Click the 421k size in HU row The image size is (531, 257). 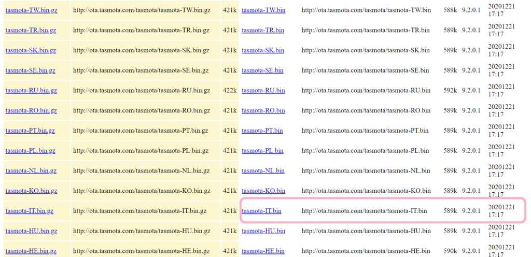click(230, 231)
